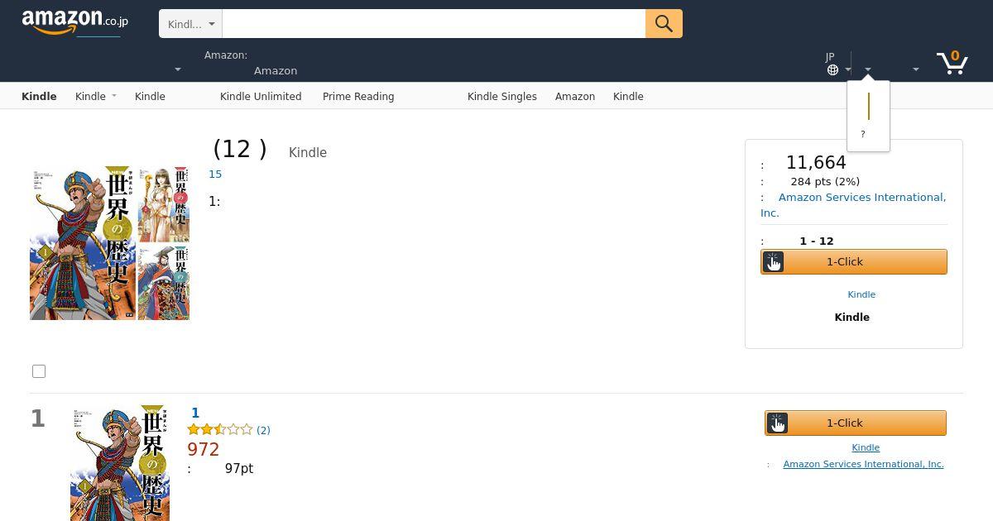Click the 11,664 price text
The height and width of the screenshot is (521, 993).
pos(816,163)
